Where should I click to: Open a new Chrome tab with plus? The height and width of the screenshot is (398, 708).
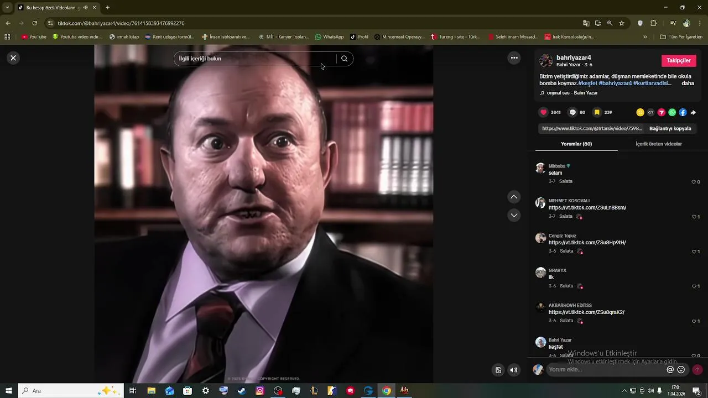tap(107, 8)
